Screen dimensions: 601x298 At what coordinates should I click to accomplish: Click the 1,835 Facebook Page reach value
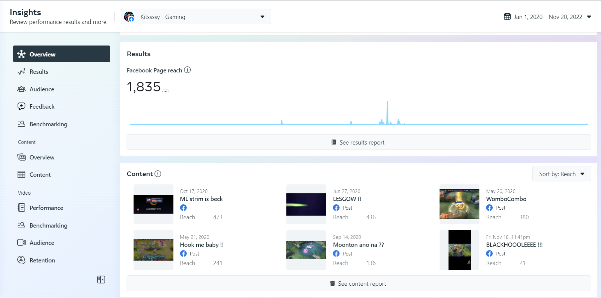pyautogui.click(x=144, y=87)
